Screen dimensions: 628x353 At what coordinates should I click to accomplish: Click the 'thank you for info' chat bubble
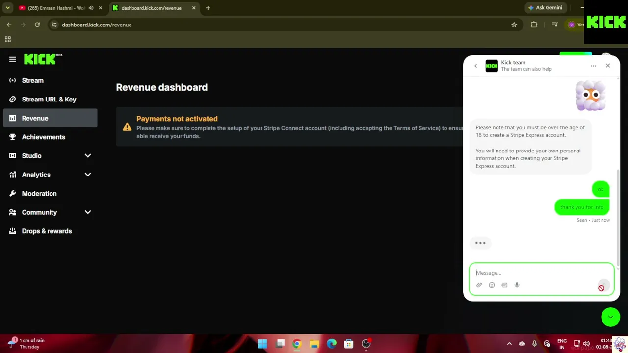click(582, 207)
